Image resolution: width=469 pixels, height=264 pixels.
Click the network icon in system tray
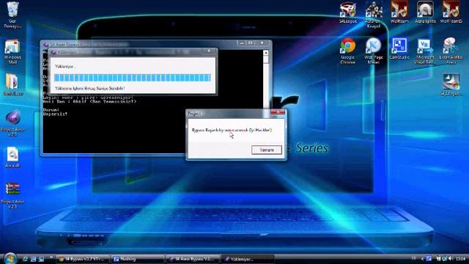(x=445, y=259)
